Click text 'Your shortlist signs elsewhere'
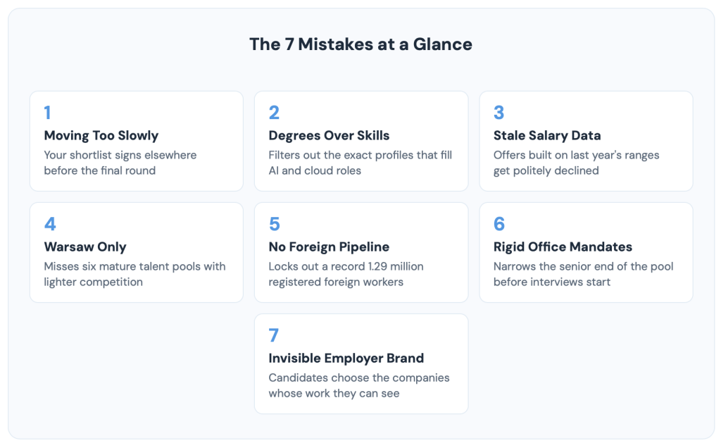The image size is (721, 448). tap(120, 155)
